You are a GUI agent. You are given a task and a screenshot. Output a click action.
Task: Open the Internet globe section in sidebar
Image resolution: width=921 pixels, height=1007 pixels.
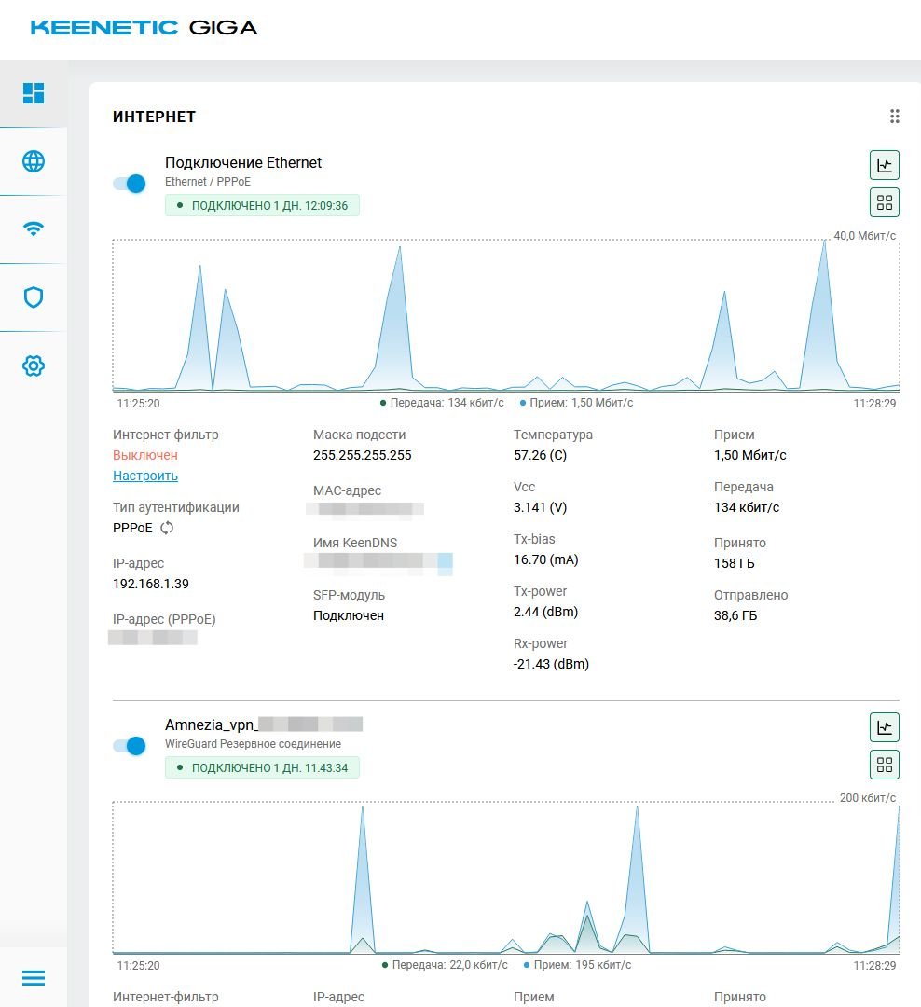click(34, 161)
